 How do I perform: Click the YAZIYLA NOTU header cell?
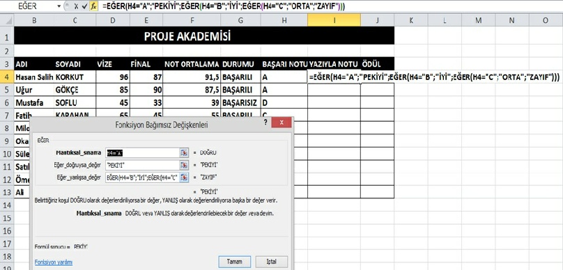(x=334, y=64)
